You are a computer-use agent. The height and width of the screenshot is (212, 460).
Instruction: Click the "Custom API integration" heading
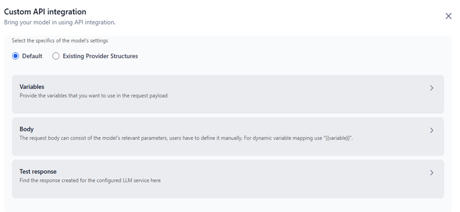coord(45,11)
